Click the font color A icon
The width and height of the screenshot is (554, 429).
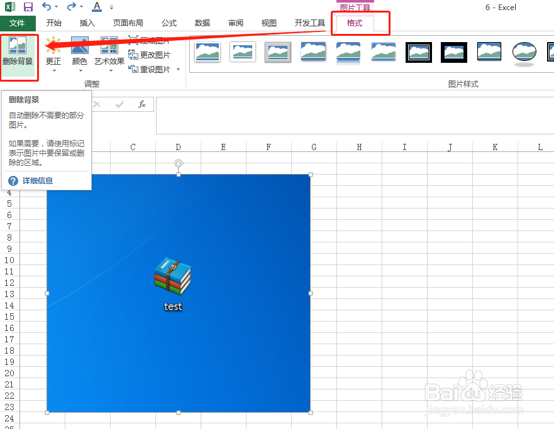click(96, 7)
